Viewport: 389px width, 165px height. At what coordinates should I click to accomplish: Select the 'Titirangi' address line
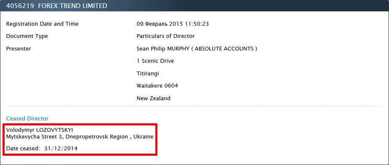coord(148,73)
